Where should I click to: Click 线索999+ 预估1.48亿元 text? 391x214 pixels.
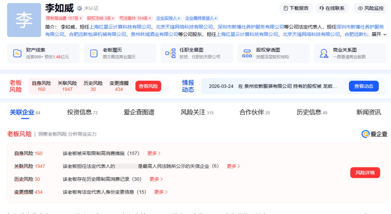tap(47, 57)
